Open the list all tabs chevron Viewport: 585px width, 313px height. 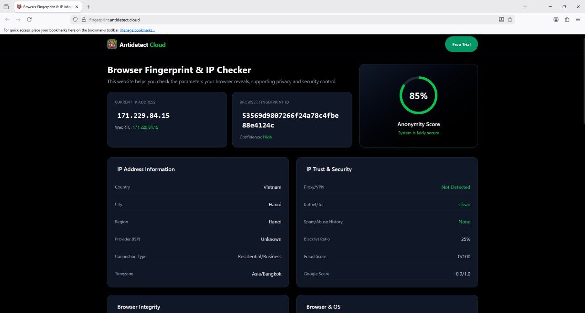(525, 7)
